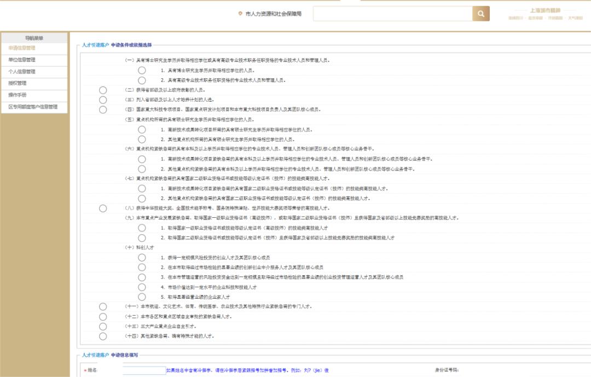Select radio 创新创业中介服务人才及其团队核心成员
The height and width of the screenshot is (377, 591).
tap(142, 268)
